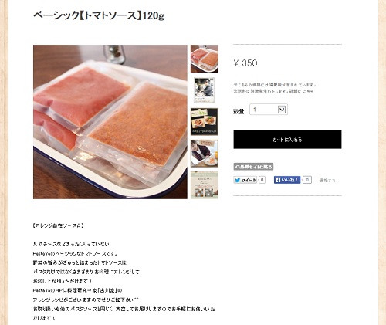Viewport: 386px width, 325px height.
Task: Click the ¥ 350 price text
Action: click(x=245, y=63)
